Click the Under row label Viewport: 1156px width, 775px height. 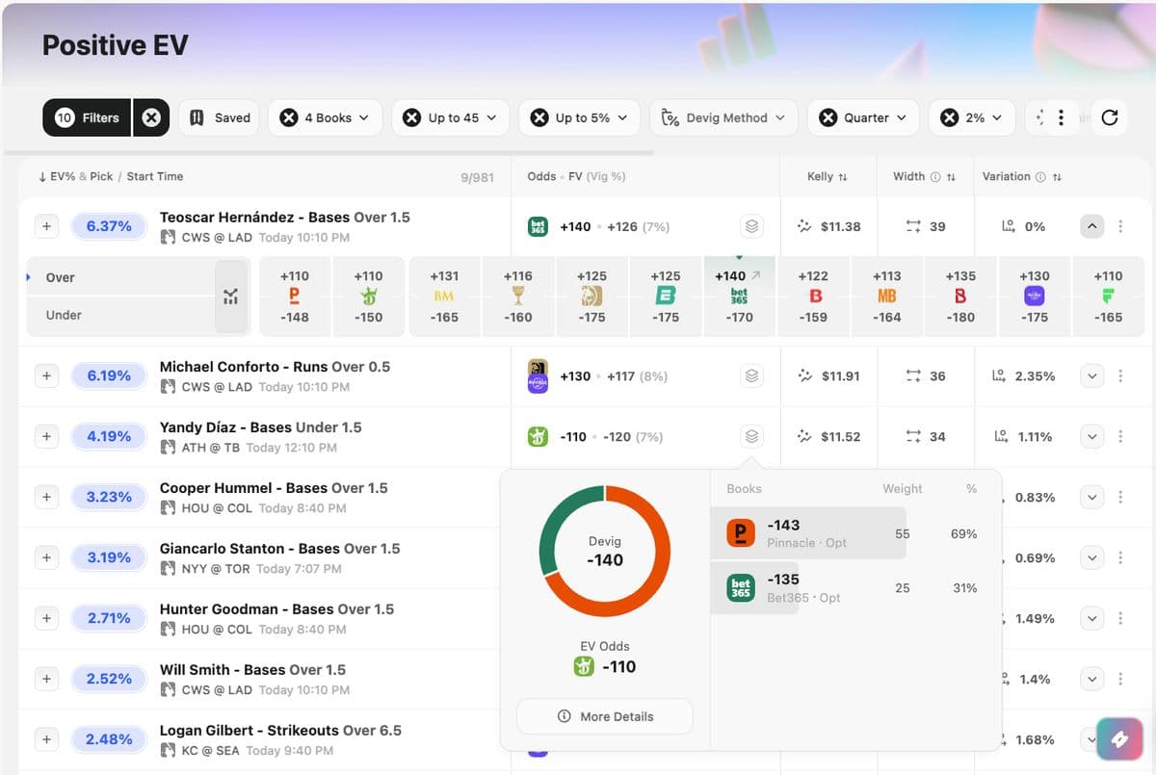click(64, 315)
